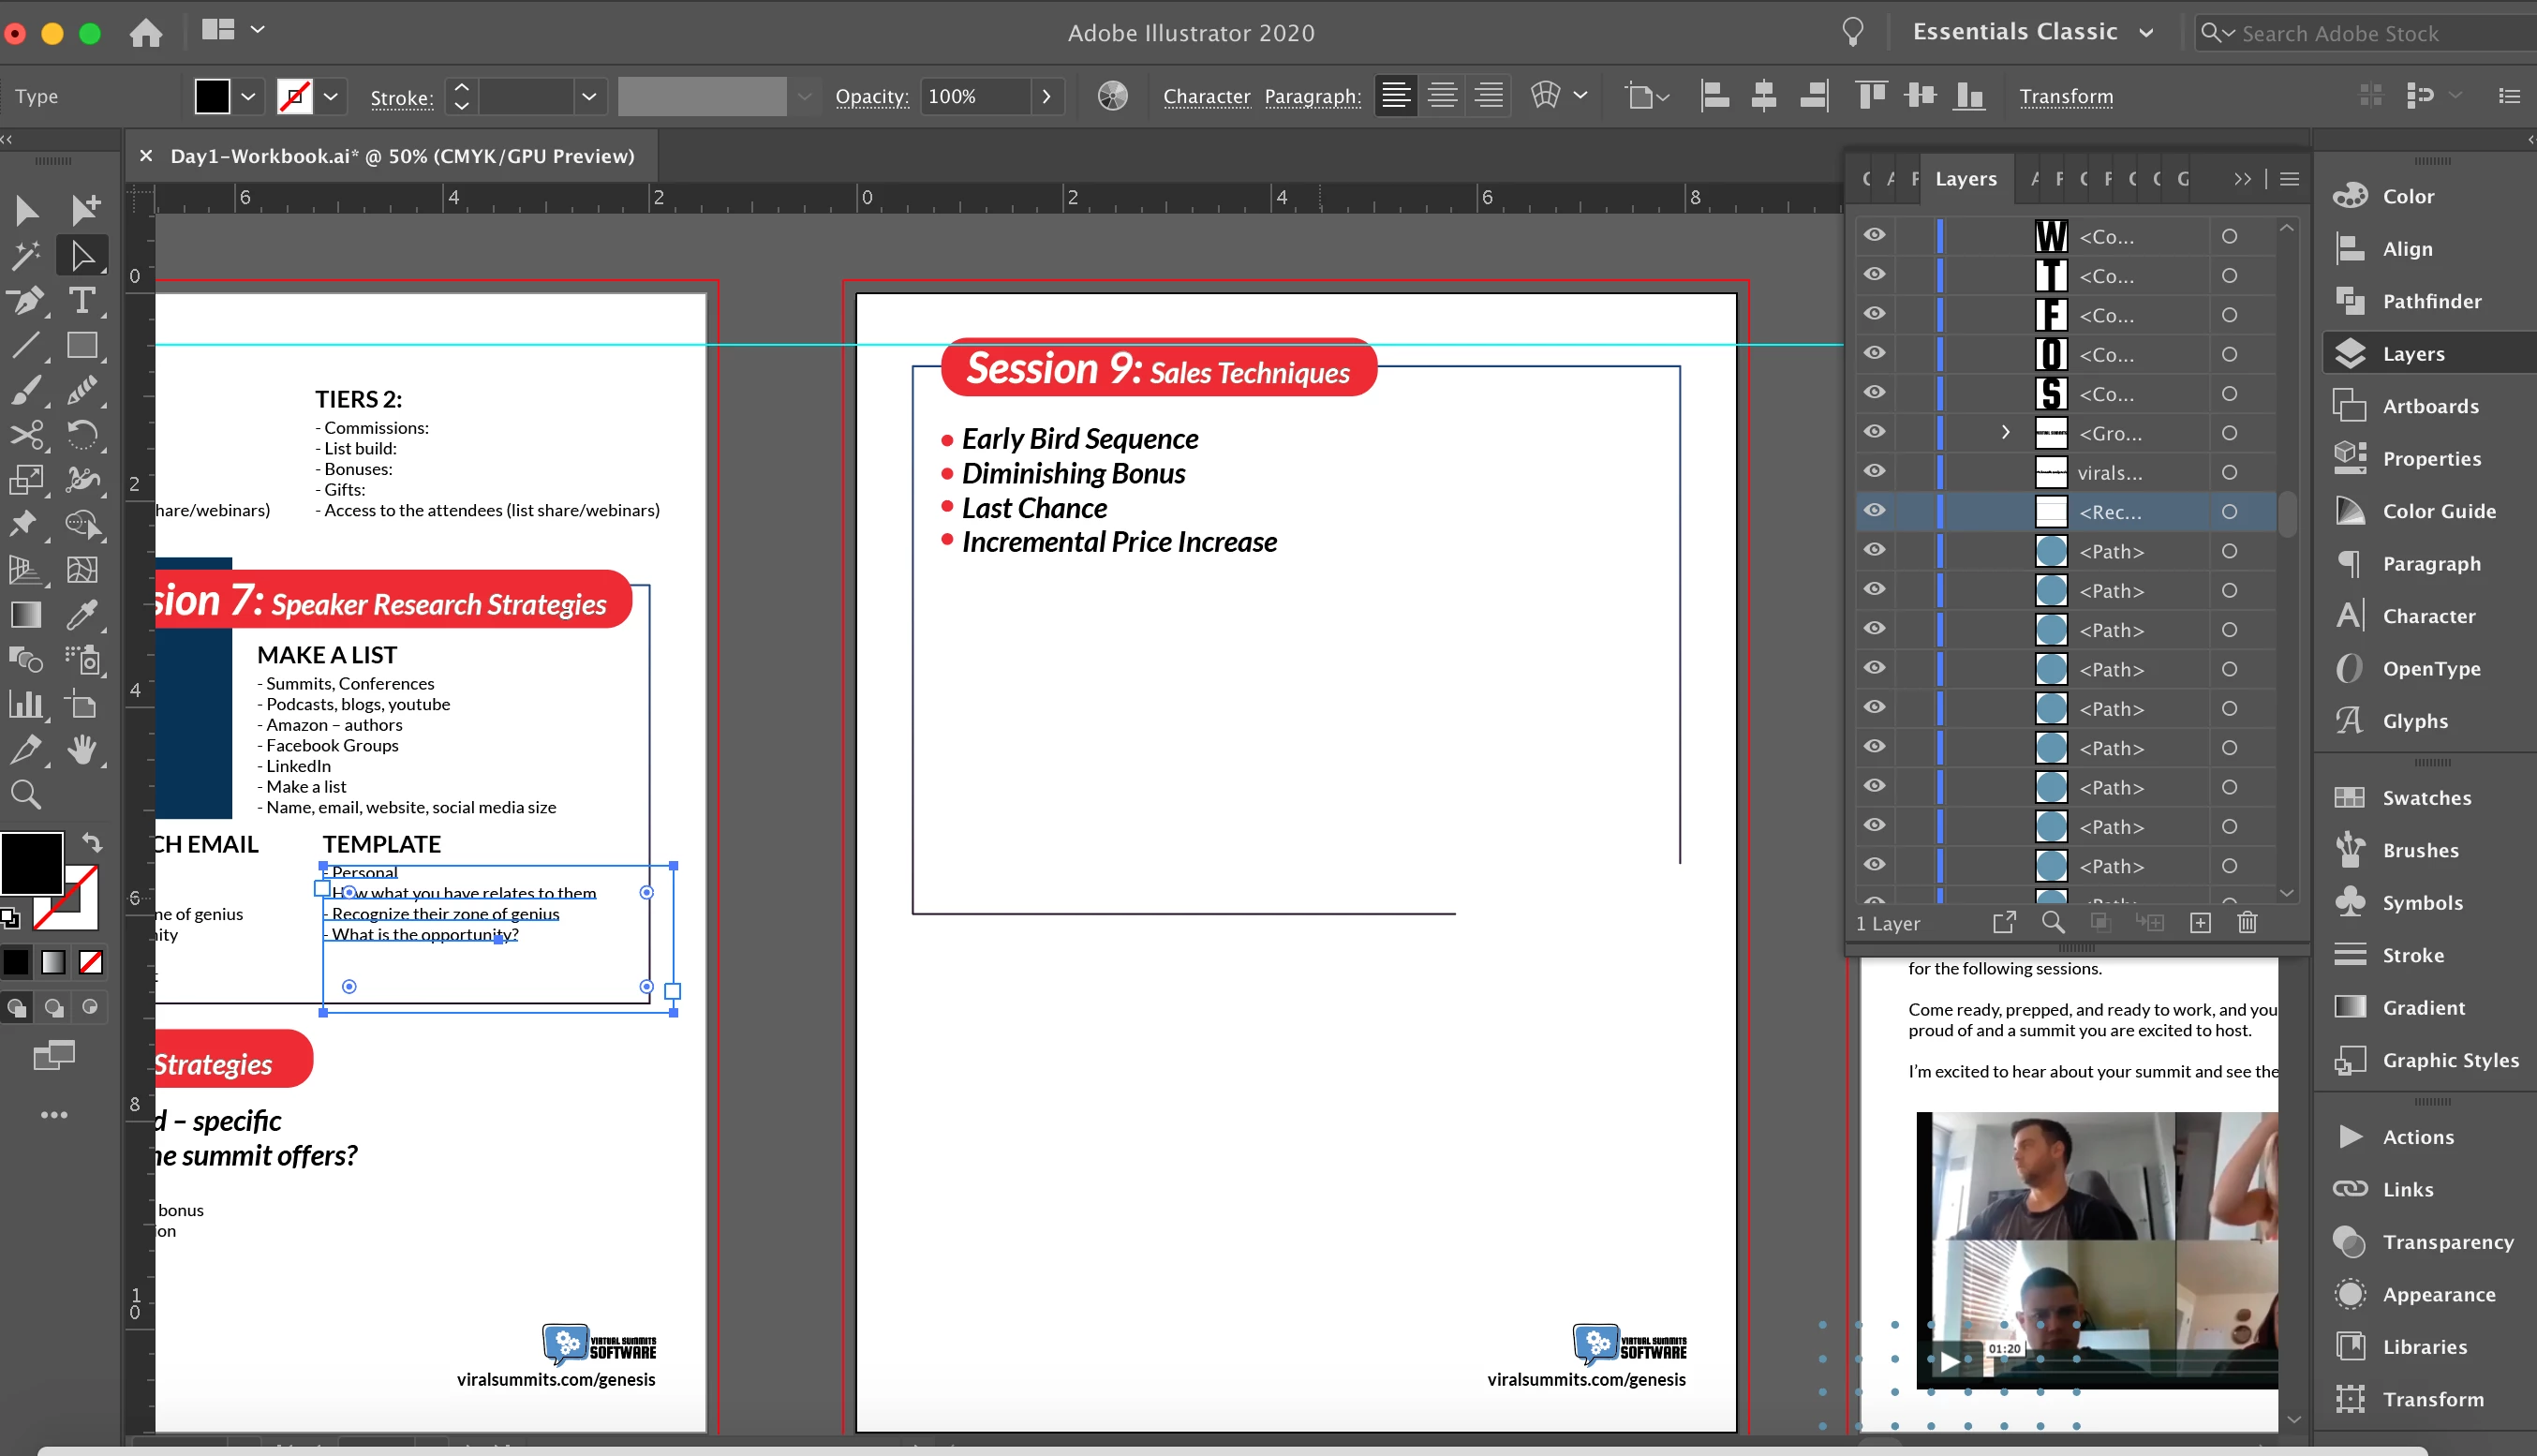
Task: Toggle visibility of the W compound path
Action: (1875, 235)
